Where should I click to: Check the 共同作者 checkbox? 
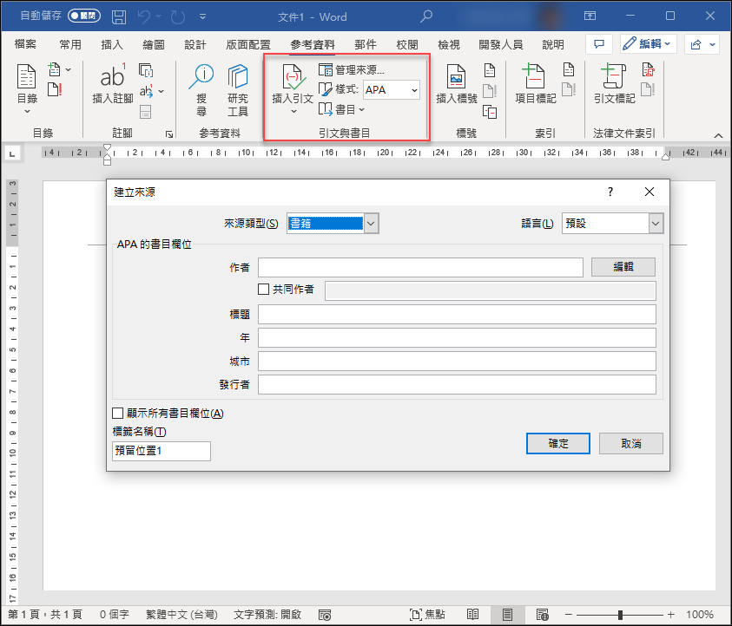263,290
